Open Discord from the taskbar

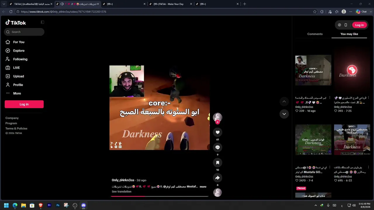pyautogui.click(x=84, y=205)
